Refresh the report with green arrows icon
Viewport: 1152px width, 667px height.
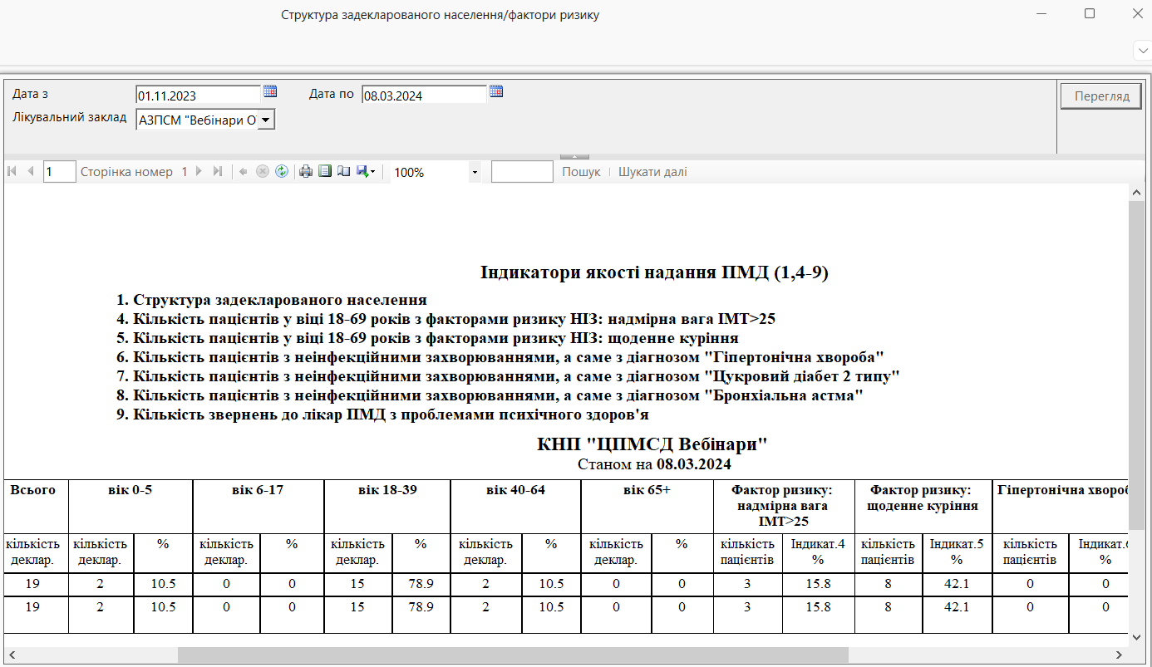click(282, 171)
